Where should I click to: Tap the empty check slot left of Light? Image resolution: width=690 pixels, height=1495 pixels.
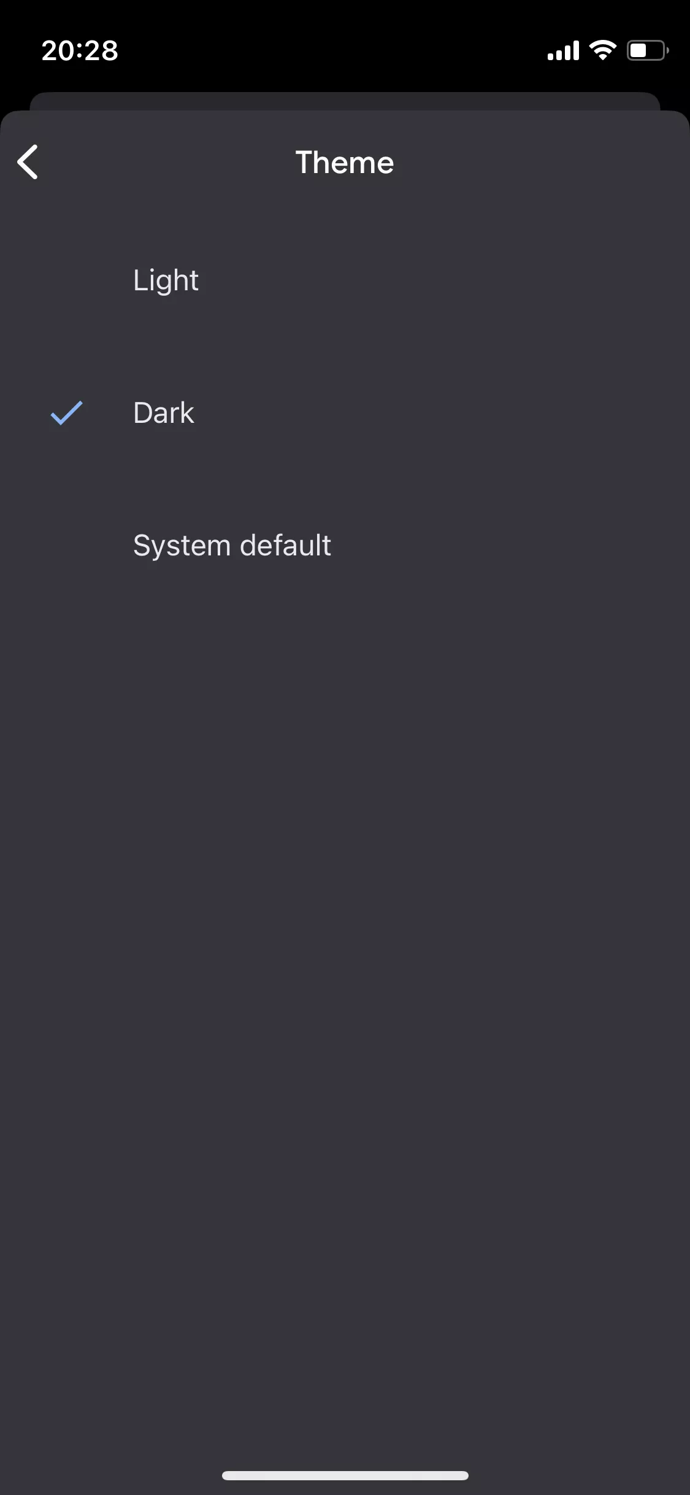click(x=66, y=280)
